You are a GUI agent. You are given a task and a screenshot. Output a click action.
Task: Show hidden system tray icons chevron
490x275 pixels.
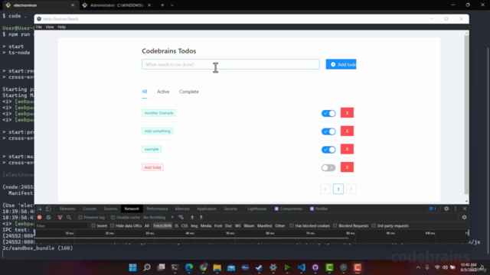click(x=418, y=267)
